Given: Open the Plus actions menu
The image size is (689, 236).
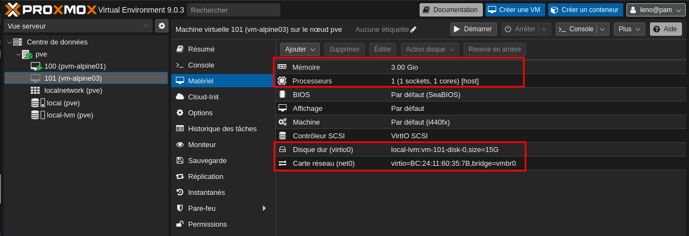Looking at the screenshot, I should pos(630,29).
